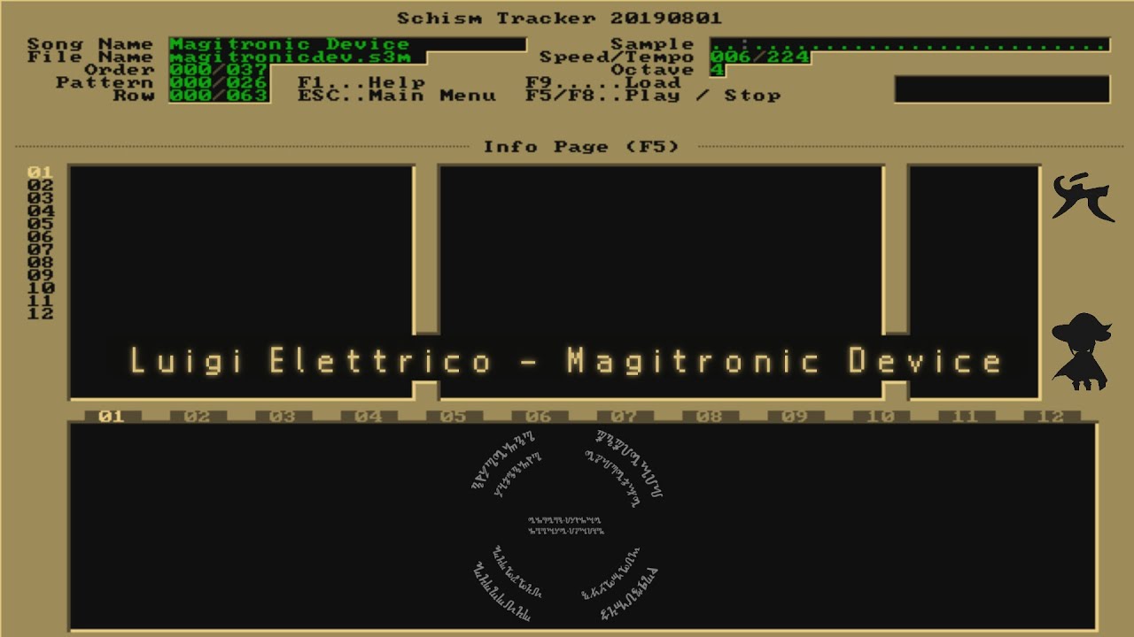The width and height of the screenshot is (1134, 637).
Task: Click channel header 04 above the lower pane
Action: click(x=368, y=416)
